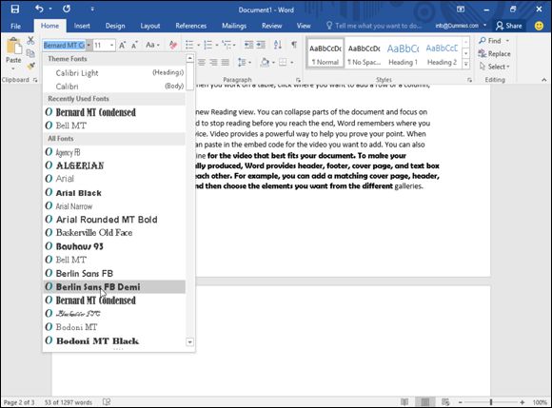Expand the Styles gallery More arrow
This screenshot has width=552, height=408.
coord(465,64)
